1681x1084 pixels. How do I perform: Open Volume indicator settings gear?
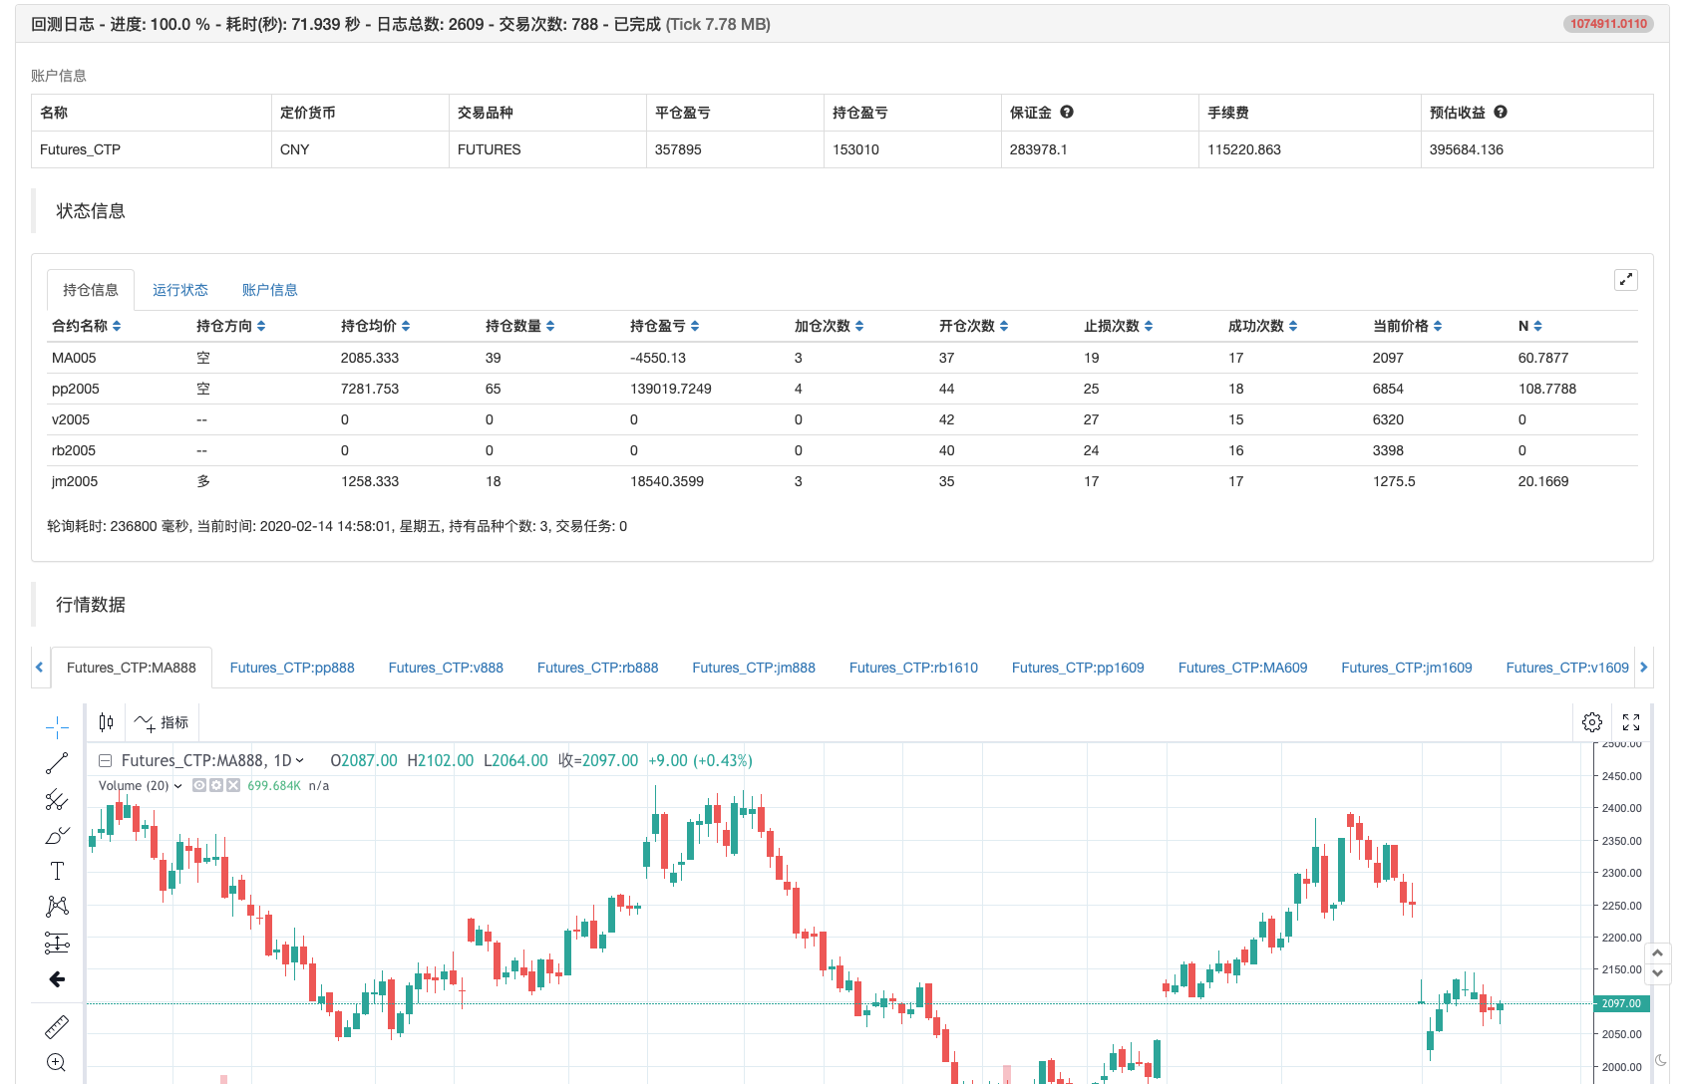(215, 785)
